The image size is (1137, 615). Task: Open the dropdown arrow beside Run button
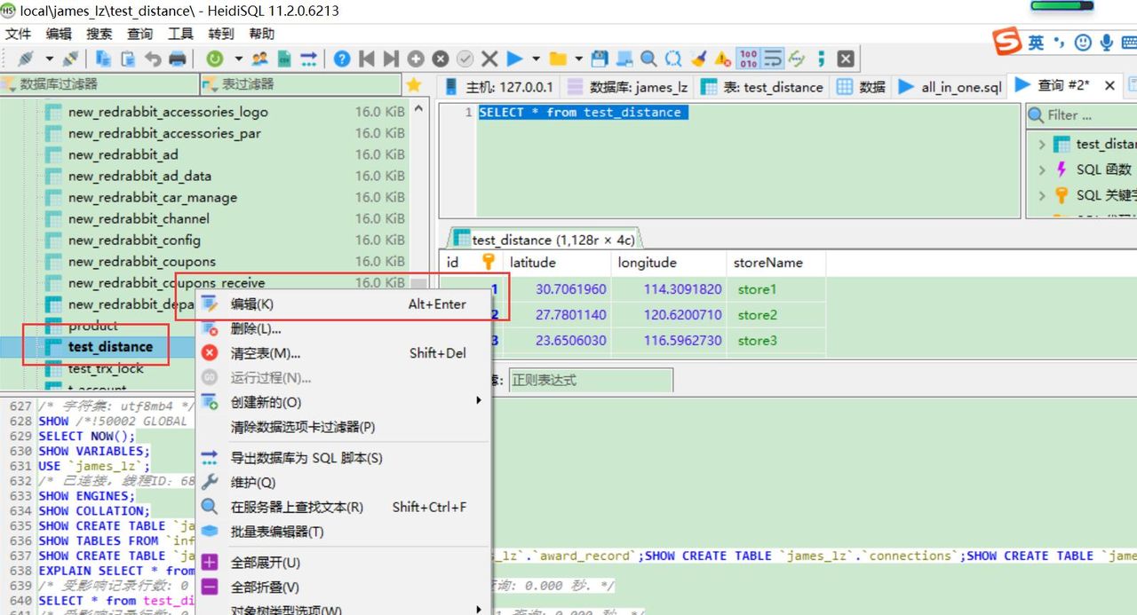pyautogui.click(x=536, y=59)
